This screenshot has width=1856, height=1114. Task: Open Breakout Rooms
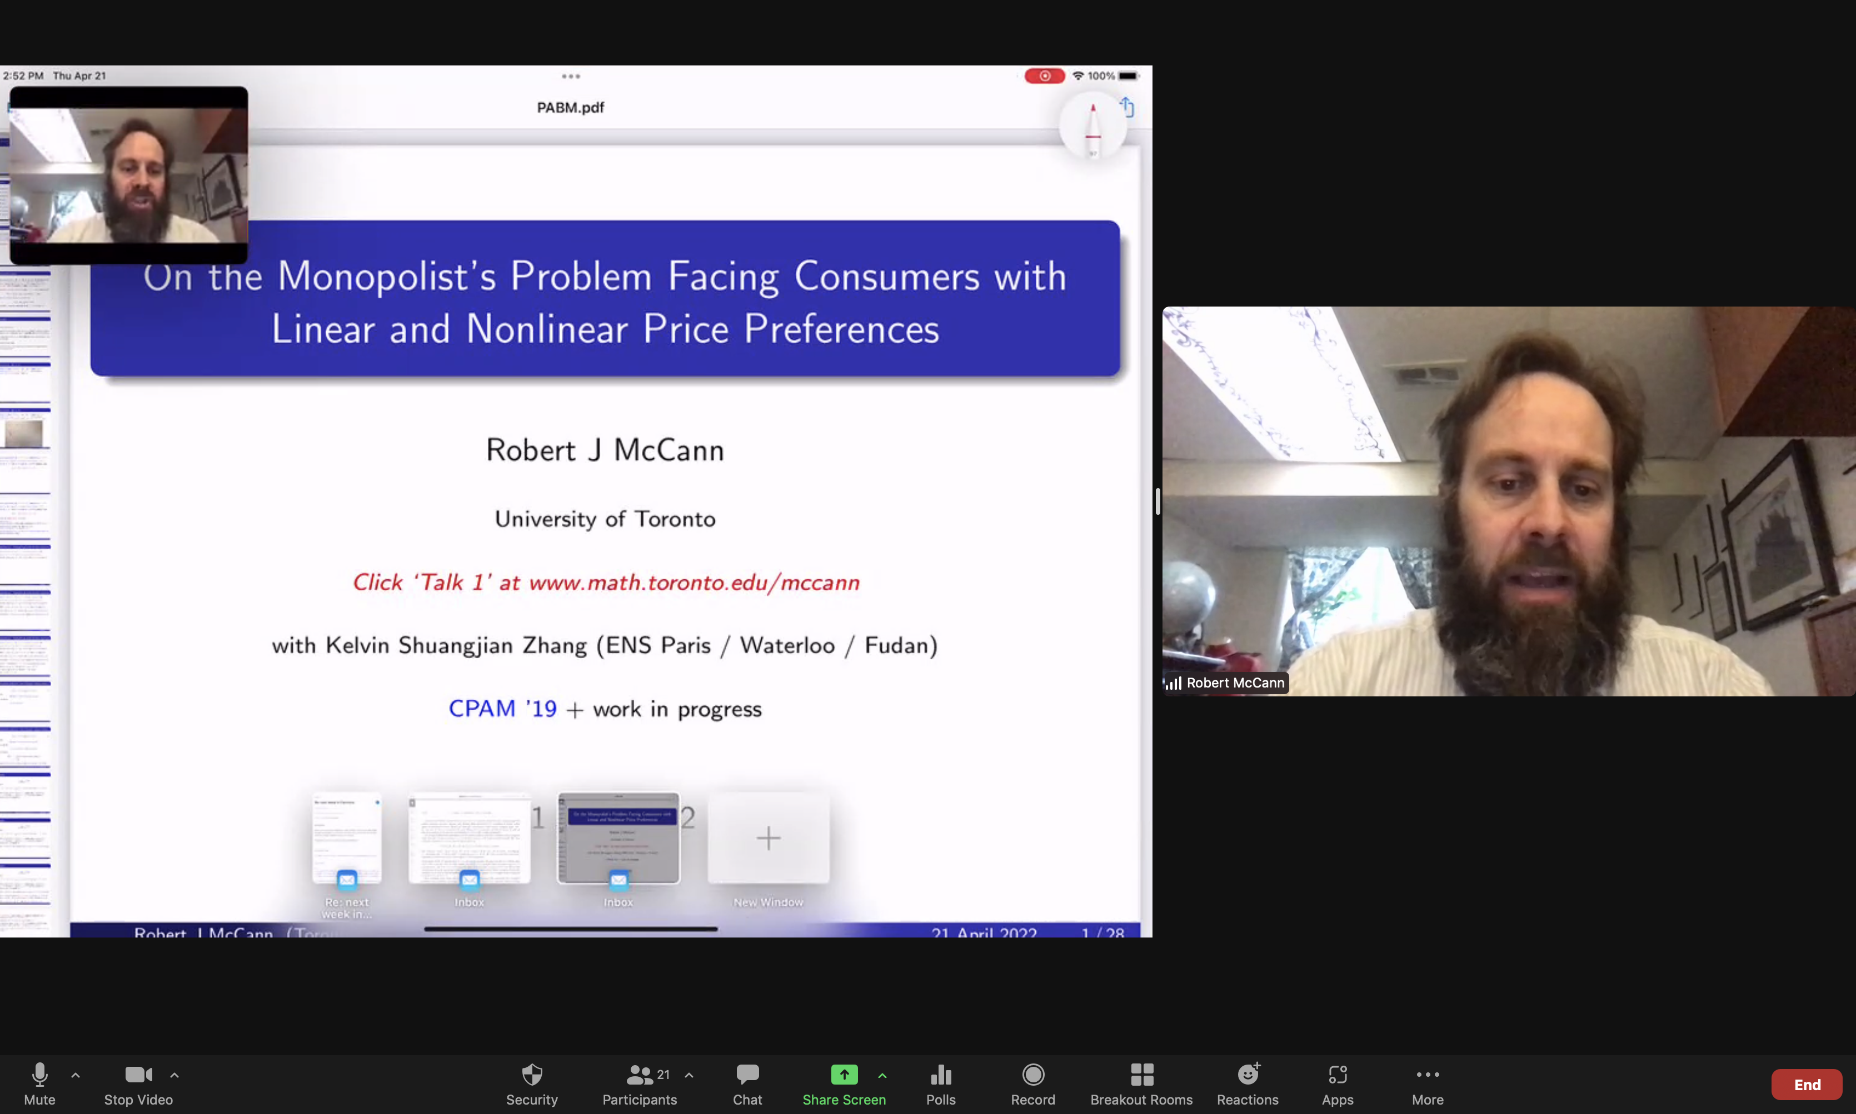[1141, 1084]
